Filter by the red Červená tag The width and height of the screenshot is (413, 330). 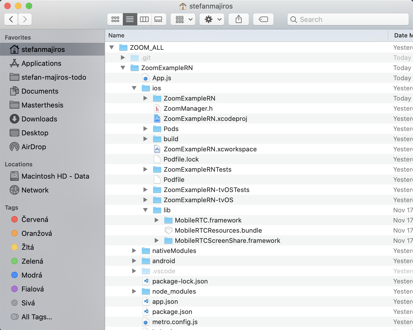coord(52,220)
